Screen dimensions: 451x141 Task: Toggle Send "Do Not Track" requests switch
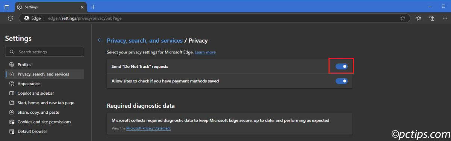pyautogui.click(x=342, y=67)
